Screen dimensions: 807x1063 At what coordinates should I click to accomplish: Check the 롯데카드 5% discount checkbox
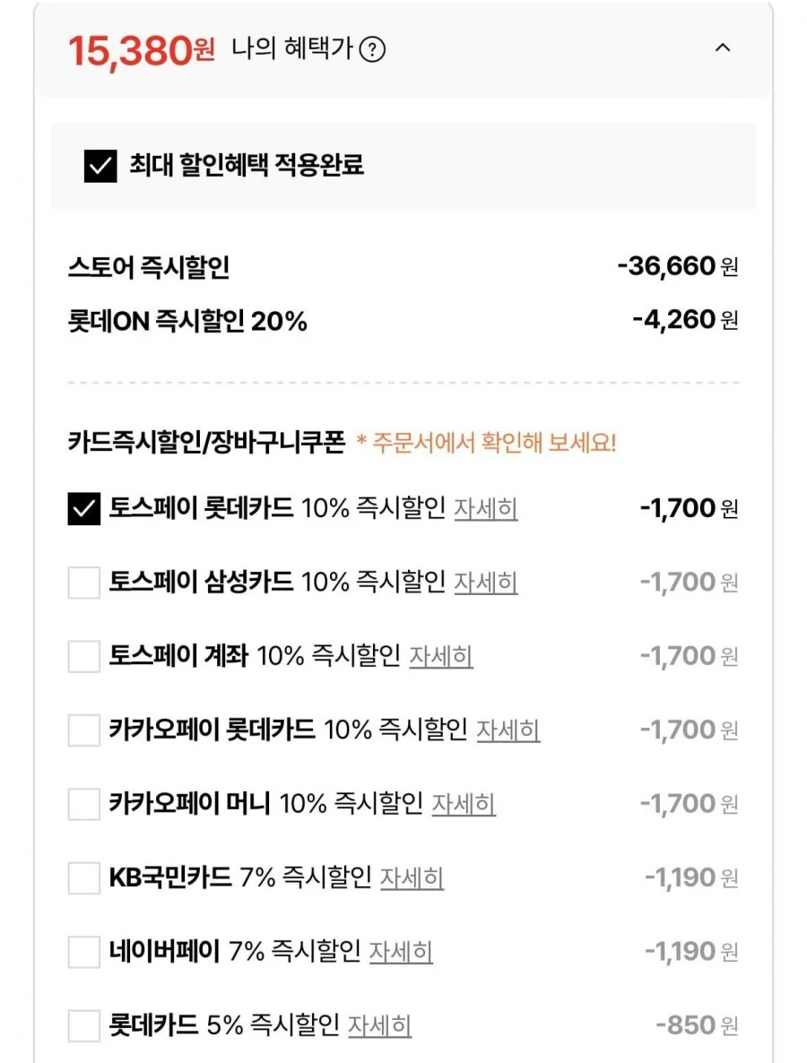point(84,1025)
